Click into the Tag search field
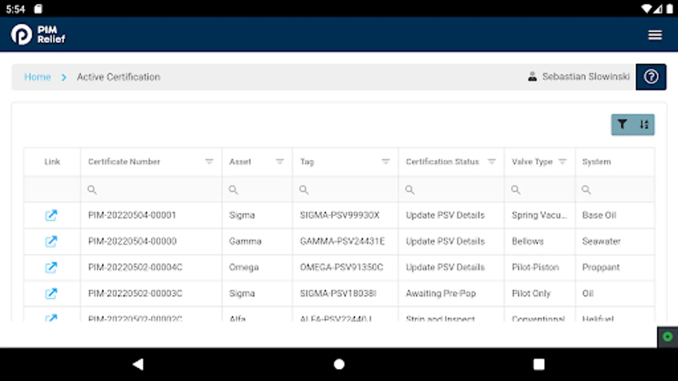This screenshot has height=381, width=678. tap(335, 190)
